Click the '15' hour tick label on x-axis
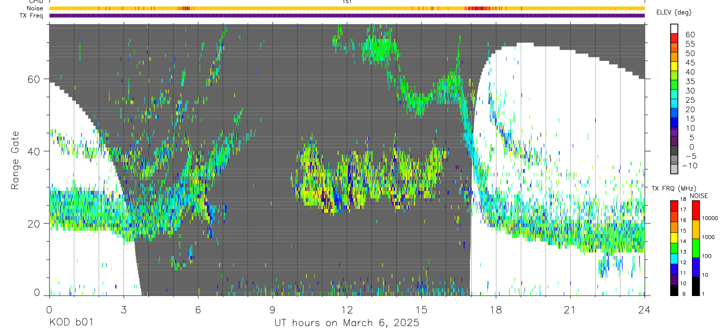The width and height of the screenshot is (725, 335). click(x=421, y=310)
